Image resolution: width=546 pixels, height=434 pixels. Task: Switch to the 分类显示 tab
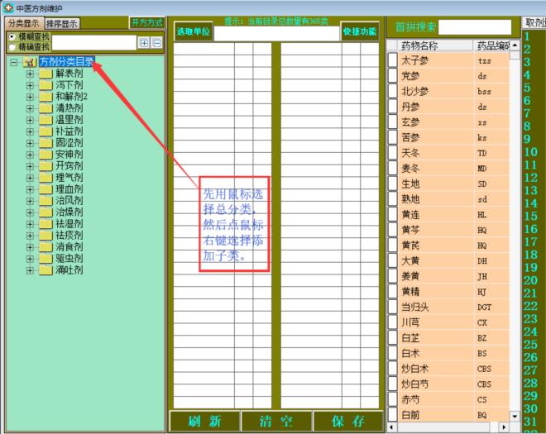pyautogui.click(x=23, y=23)
